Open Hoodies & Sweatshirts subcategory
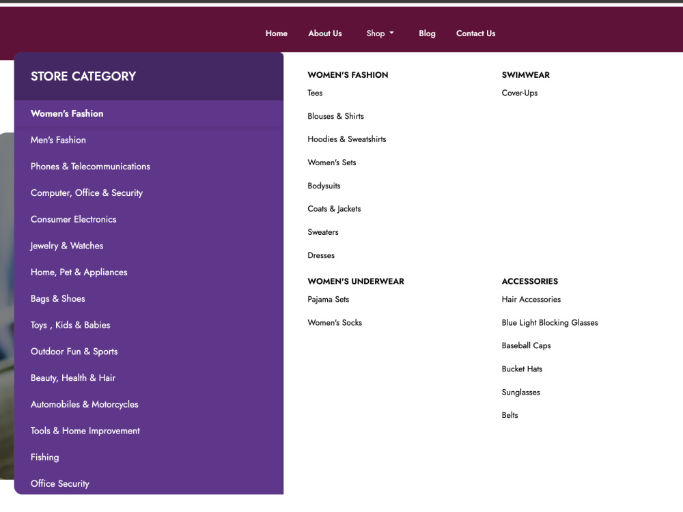This screenshot has height=512, width=683. [347, 139]
